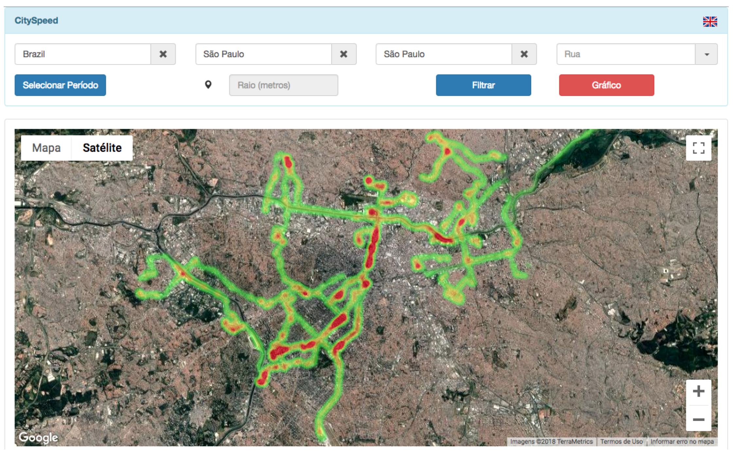Zoom out of the map
Viewport: 735px width, 460px height.
(698, 419)
